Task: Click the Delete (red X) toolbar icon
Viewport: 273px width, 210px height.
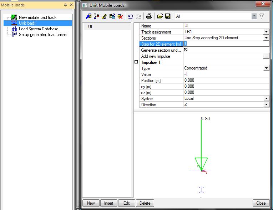Action: [120, 16]
